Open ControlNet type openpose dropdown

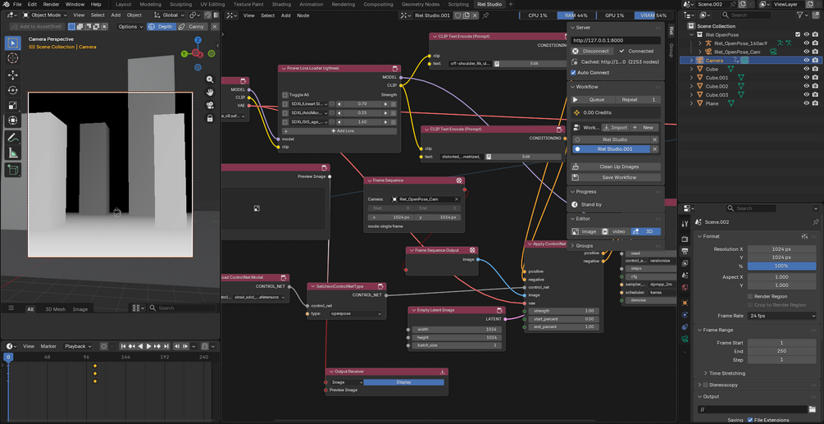point(356,313)
